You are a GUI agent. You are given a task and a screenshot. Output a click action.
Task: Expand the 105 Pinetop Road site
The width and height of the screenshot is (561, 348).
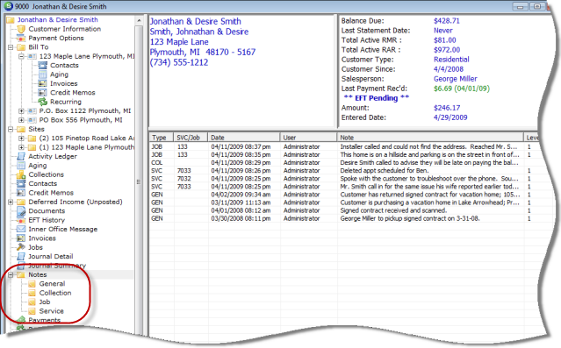pos(21,138)
